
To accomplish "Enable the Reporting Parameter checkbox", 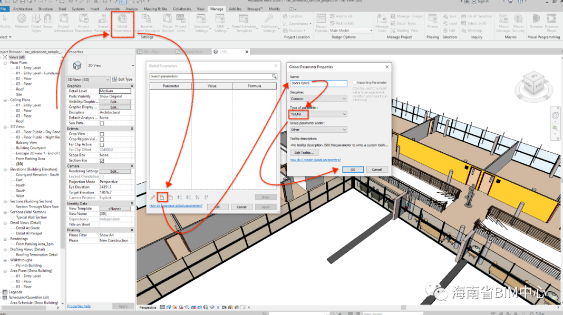I will coord(354,83).
